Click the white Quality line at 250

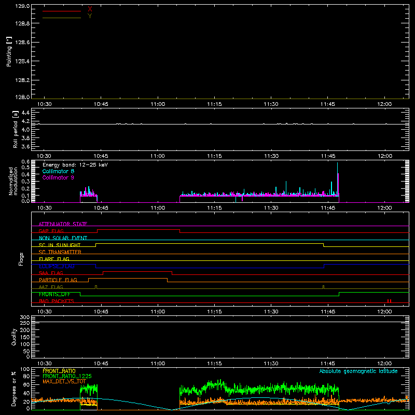point(220,322)
